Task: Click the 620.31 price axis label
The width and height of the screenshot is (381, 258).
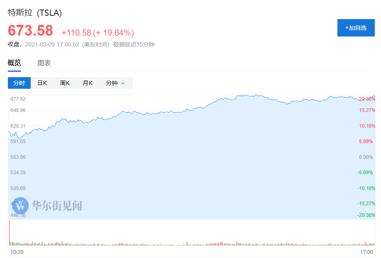Action: [x=18, y=126]
